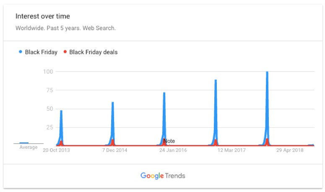Screen dimensions: 325x192
Task: Click the Interest over time heading
Action: [x=43, y=16]
